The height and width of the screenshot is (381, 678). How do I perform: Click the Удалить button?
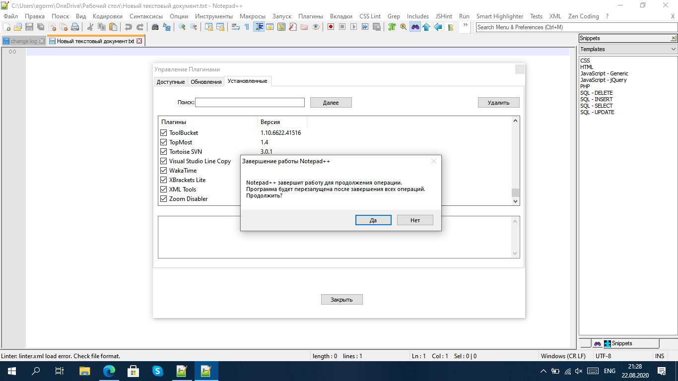pyautogui.click(x=499, y=103)
